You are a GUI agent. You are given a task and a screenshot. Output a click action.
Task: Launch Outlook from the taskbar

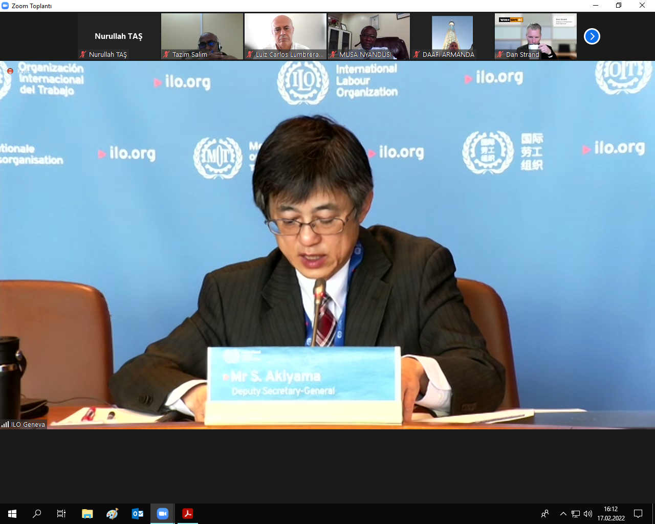(x=138, y=514)
